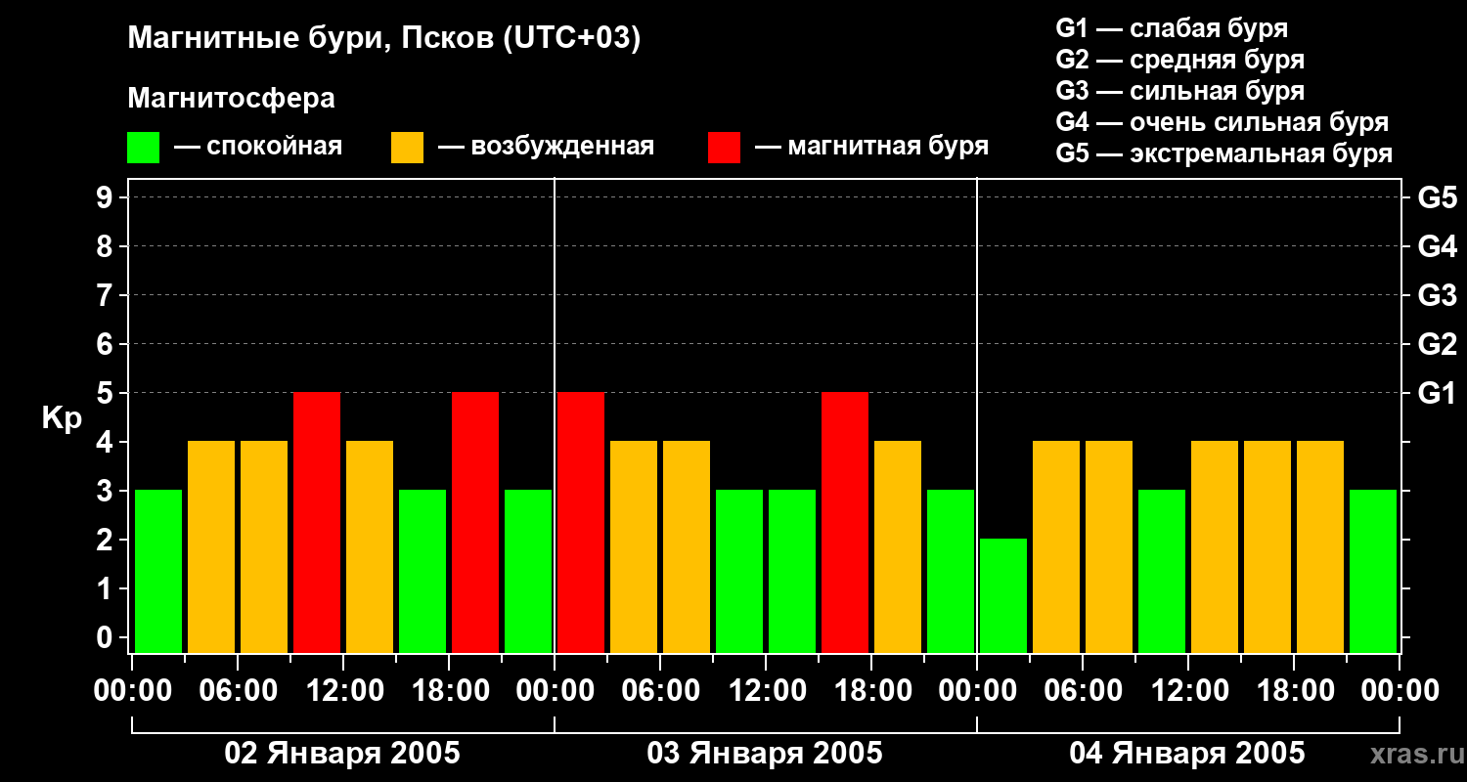This screenshot has height=782, width=1467.
Task: Select the "02 Января 2005" date label
Action: point(342,754)
